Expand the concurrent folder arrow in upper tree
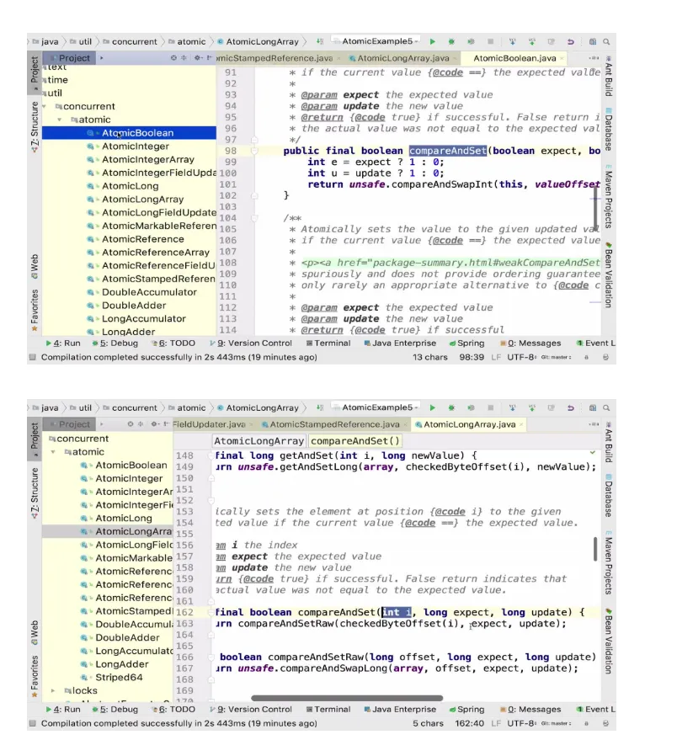Image resolution: width=693 pixels, height=740 pixels. point(45,107)
